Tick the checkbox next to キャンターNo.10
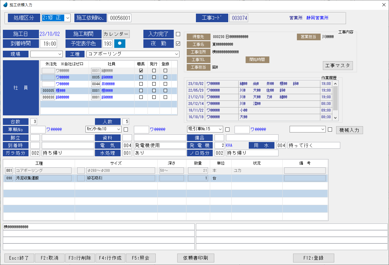The width and height of the screenshot is (389, 265). pyautogui.click(x=126, y=129)
